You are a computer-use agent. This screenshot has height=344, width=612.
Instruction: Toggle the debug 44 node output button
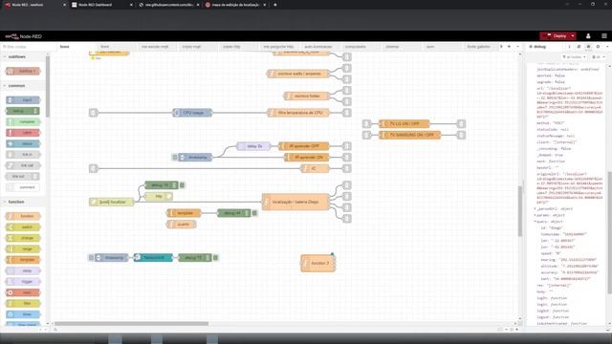pyautogui.click(x=254, y=213)
